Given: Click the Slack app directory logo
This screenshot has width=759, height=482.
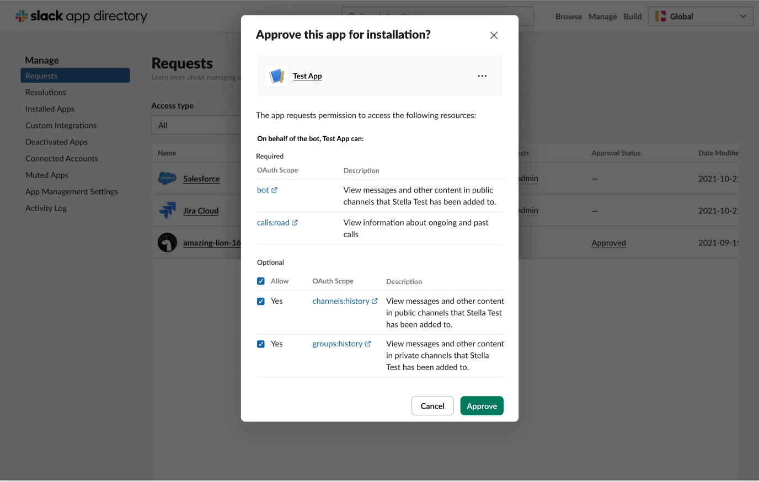Looking at the screenshot, I should (81, 16).
